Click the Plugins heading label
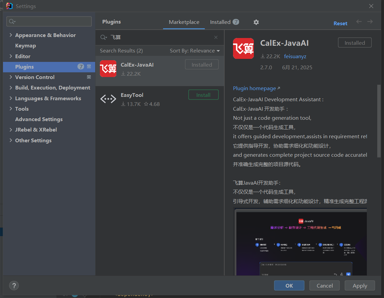The height and width of the screenshot is (298, 384). pos(111,22)
